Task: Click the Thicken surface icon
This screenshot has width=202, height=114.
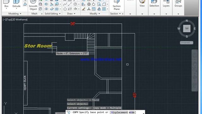Action: [52, 9]
